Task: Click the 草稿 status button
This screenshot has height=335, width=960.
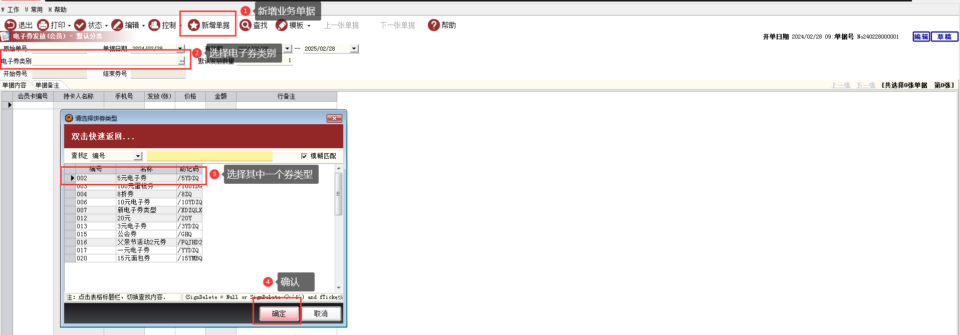Action: point(944,37)
